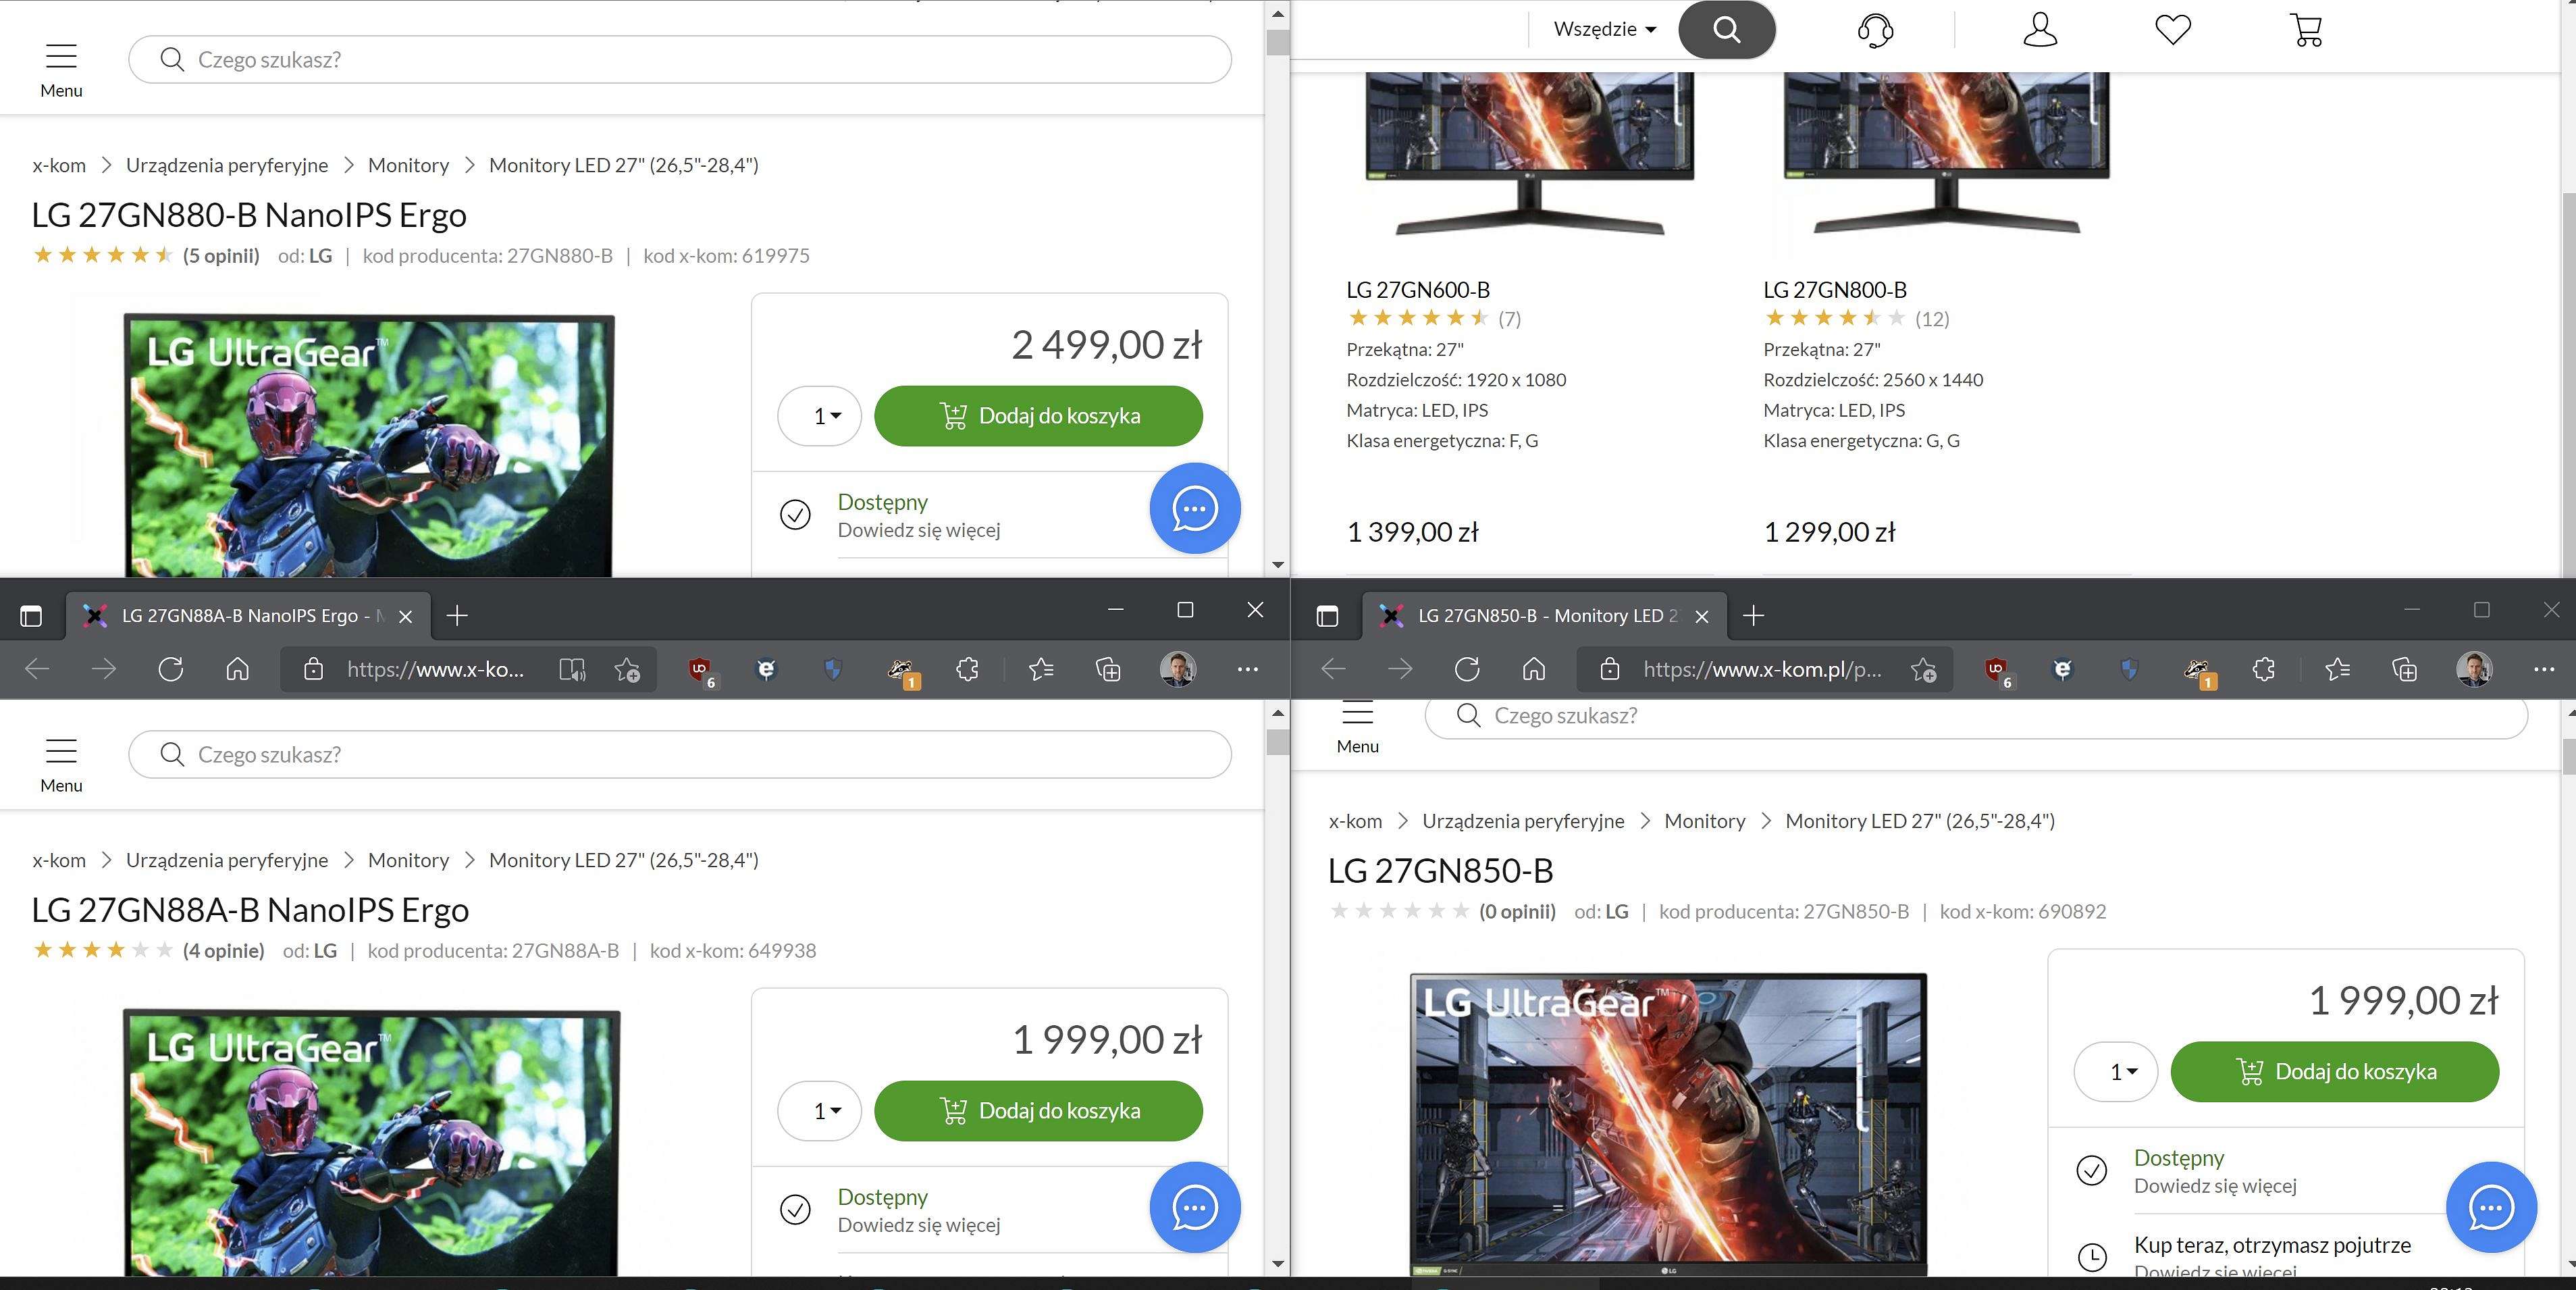Image resolution: width=2576 pixels, height=1290 pixels.
Task: Open the LG 27GN600-B product link
Action: (x=1418, y=290)
